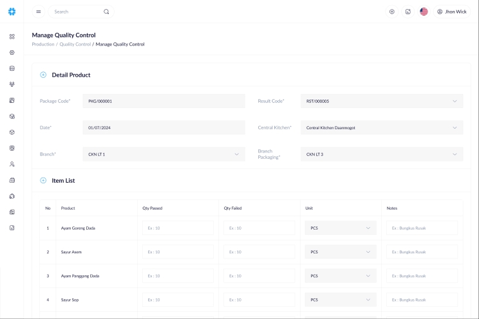Open the hexagon settings icon in header
Viewport: 479px width, 319px height.
click(392, 12)
